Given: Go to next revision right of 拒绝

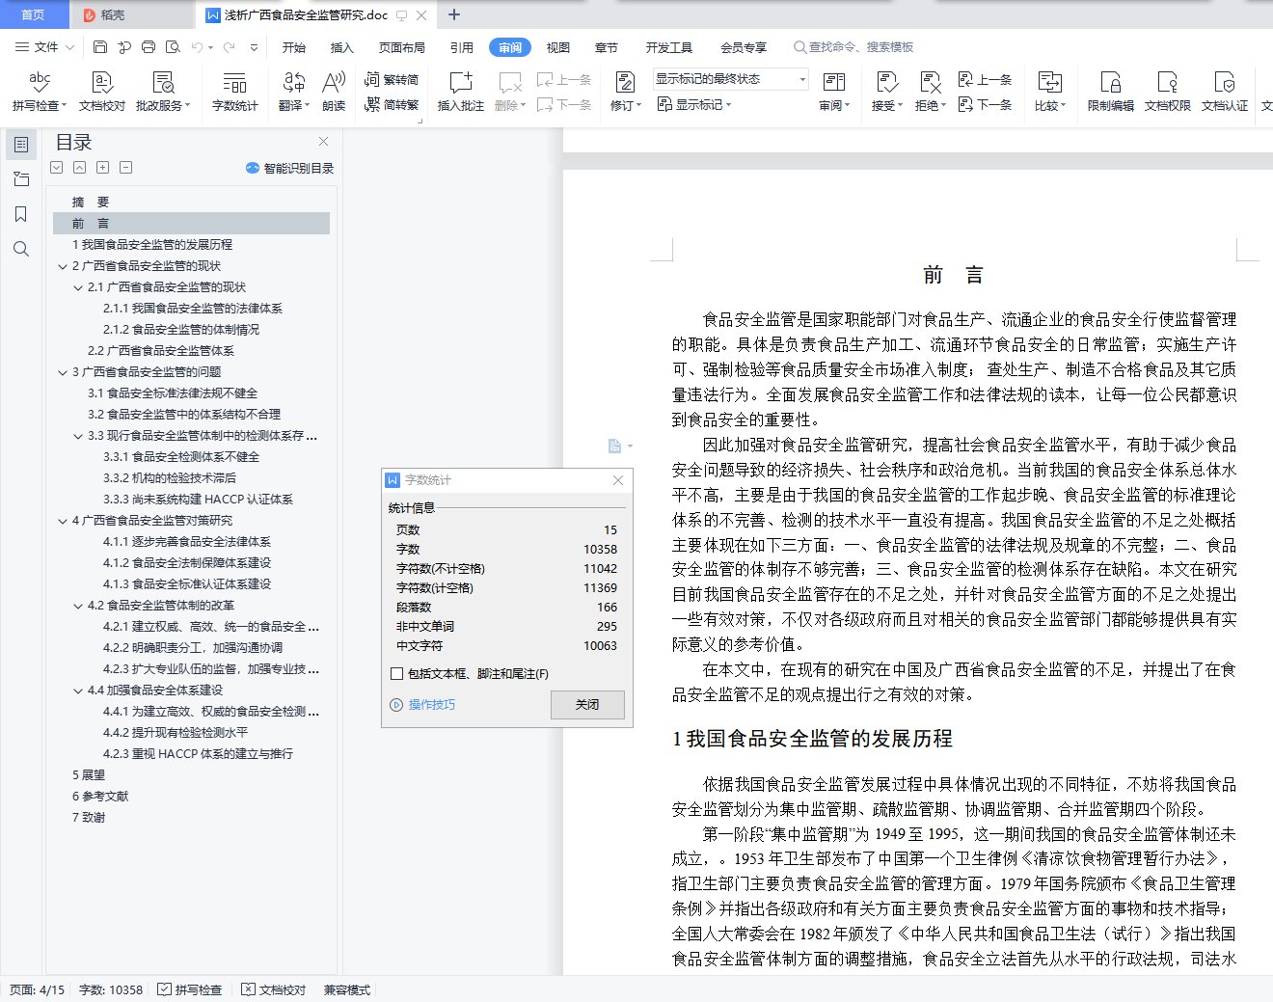Looking at the screenshot, I should (985, 104).
